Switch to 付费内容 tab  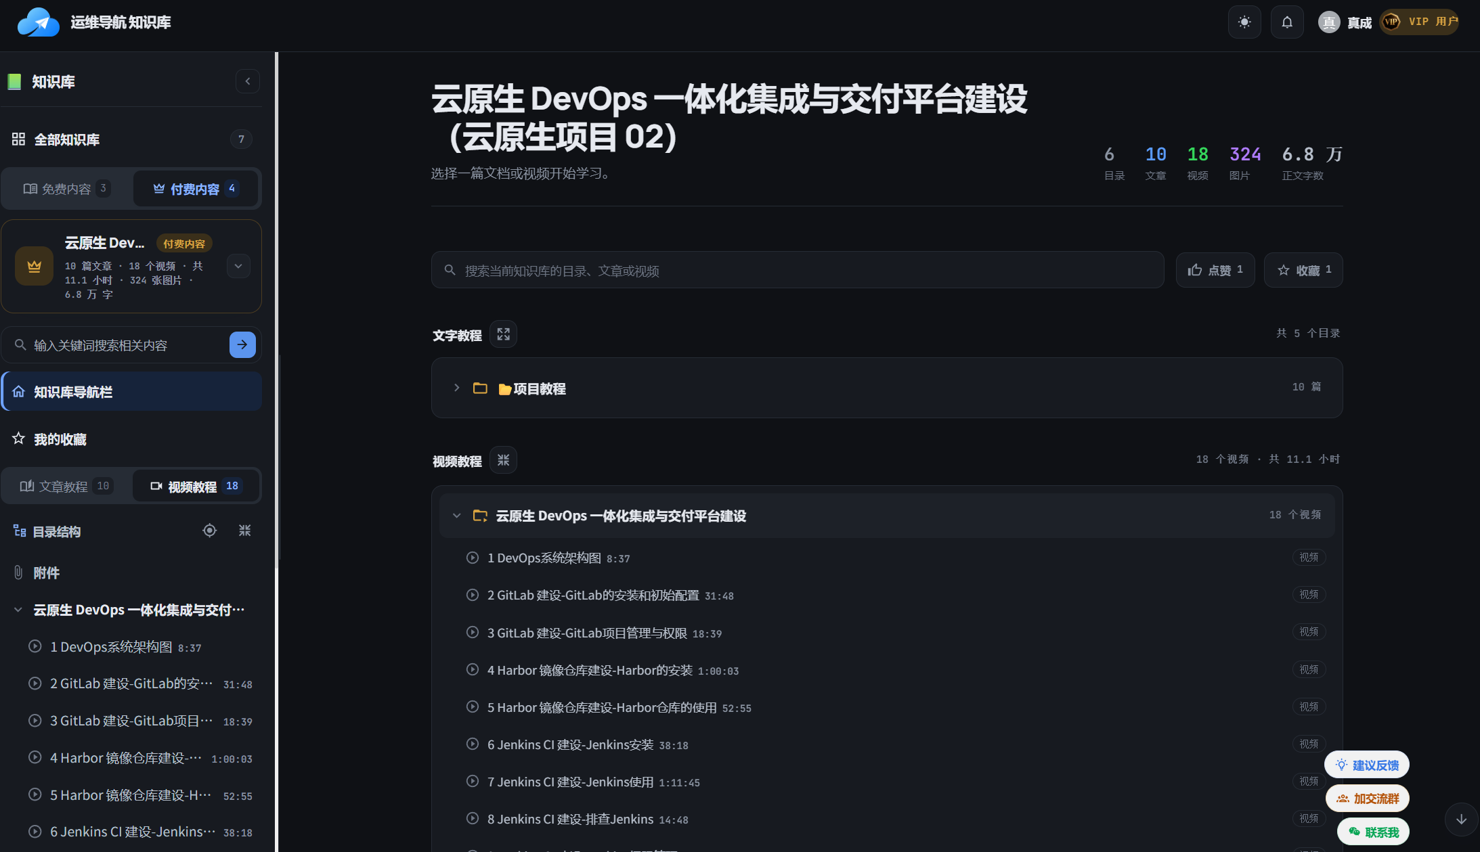click(195, 189)
